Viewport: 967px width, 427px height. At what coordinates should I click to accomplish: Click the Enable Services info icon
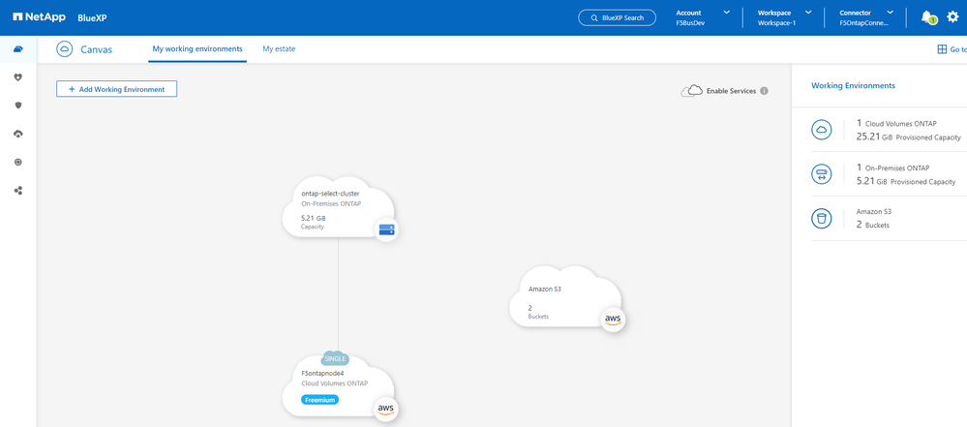[764, 91]
